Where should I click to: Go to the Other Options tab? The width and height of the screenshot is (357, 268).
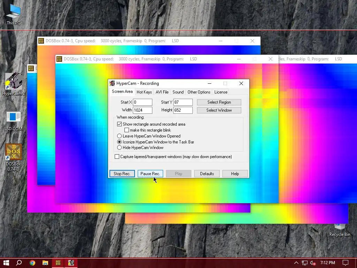[x=199, y=92]
